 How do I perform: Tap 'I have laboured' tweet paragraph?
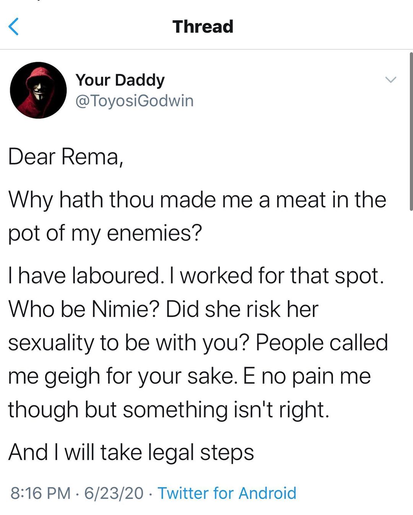coord(198,342)
